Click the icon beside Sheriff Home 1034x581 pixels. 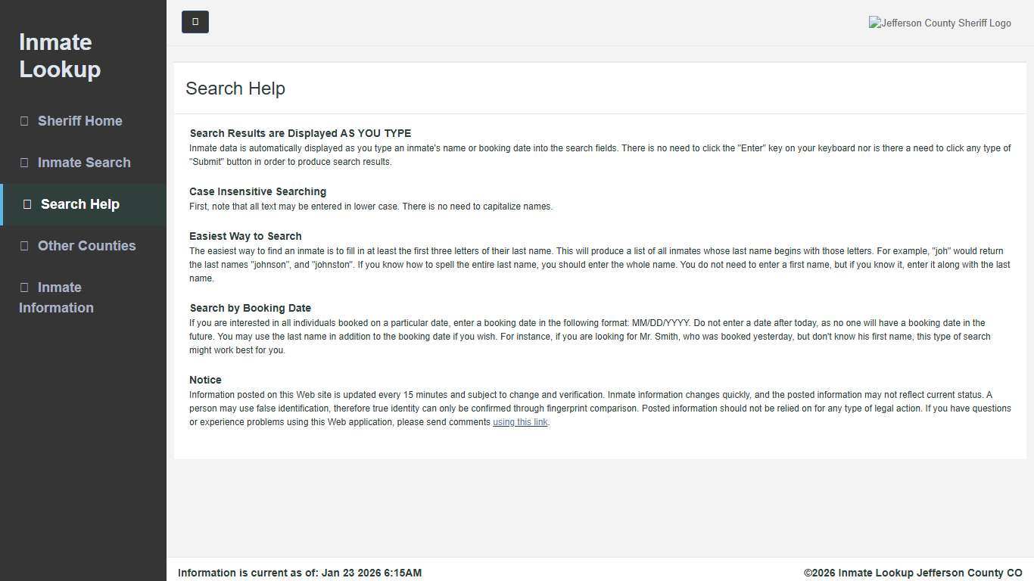[24, 121]
